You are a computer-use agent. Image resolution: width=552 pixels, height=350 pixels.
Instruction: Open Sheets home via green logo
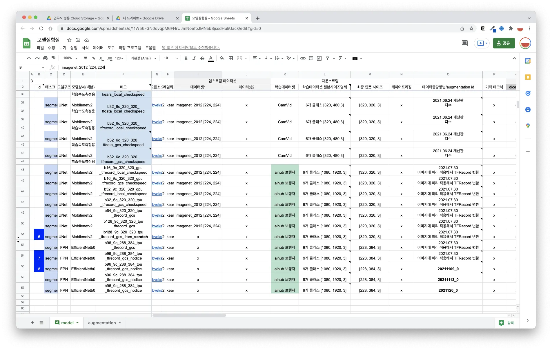pyautogui.click(x=27, y=43)
